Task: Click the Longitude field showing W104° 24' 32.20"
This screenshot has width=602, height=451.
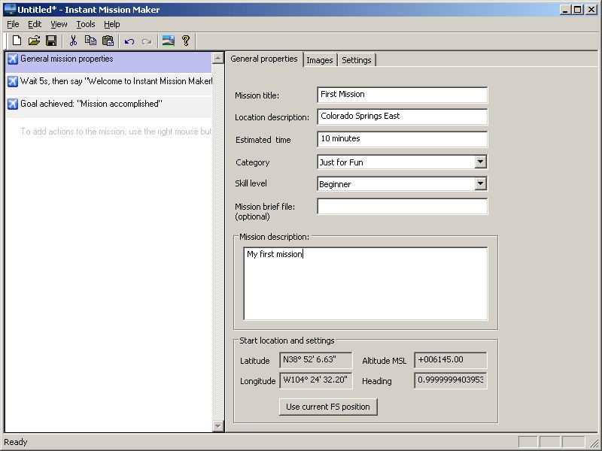Action: [315, 380]
